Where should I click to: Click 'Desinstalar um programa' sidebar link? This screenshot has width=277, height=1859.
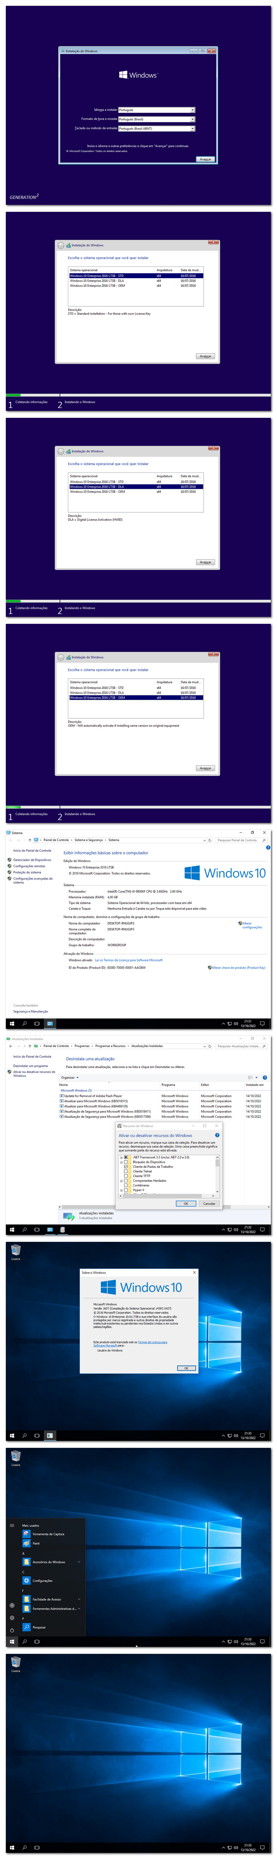[30, 1066]
